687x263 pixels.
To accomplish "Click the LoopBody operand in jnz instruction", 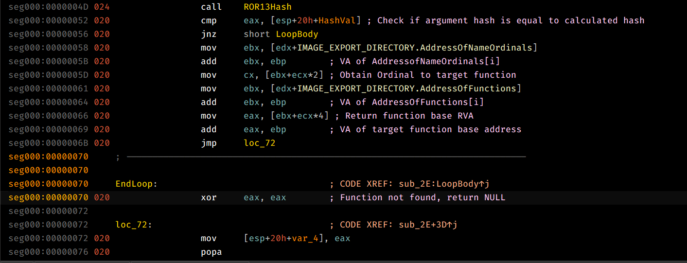I will [x=297, y=34].
